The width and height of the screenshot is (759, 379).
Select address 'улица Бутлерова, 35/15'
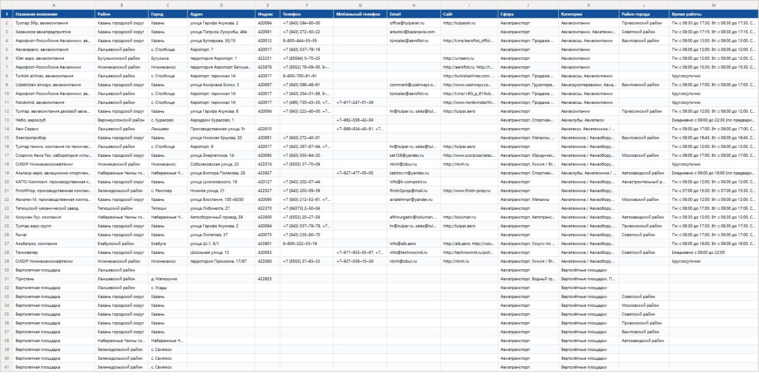221,41
